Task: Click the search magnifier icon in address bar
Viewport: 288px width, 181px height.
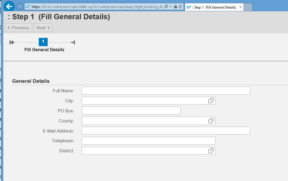Action: point(166,7)
